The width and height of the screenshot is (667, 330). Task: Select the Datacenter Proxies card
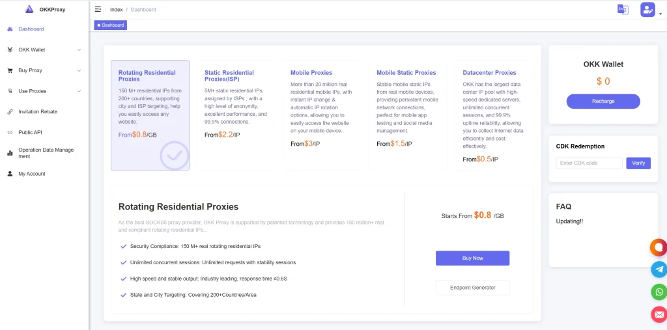tap(494, 115)
